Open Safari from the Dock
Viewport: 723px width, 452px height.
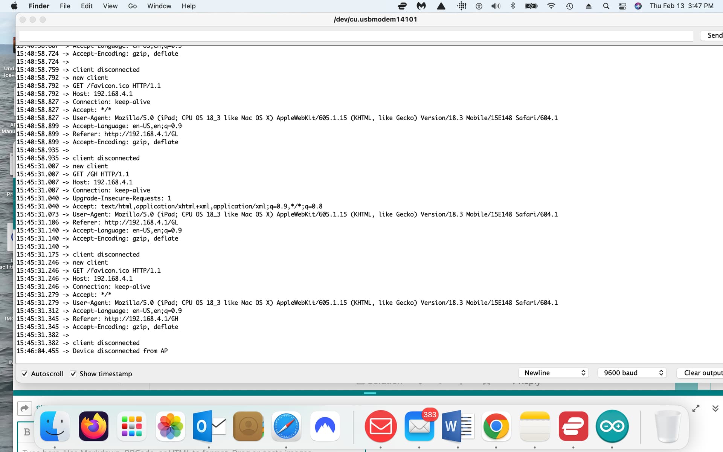click(286, 426)
